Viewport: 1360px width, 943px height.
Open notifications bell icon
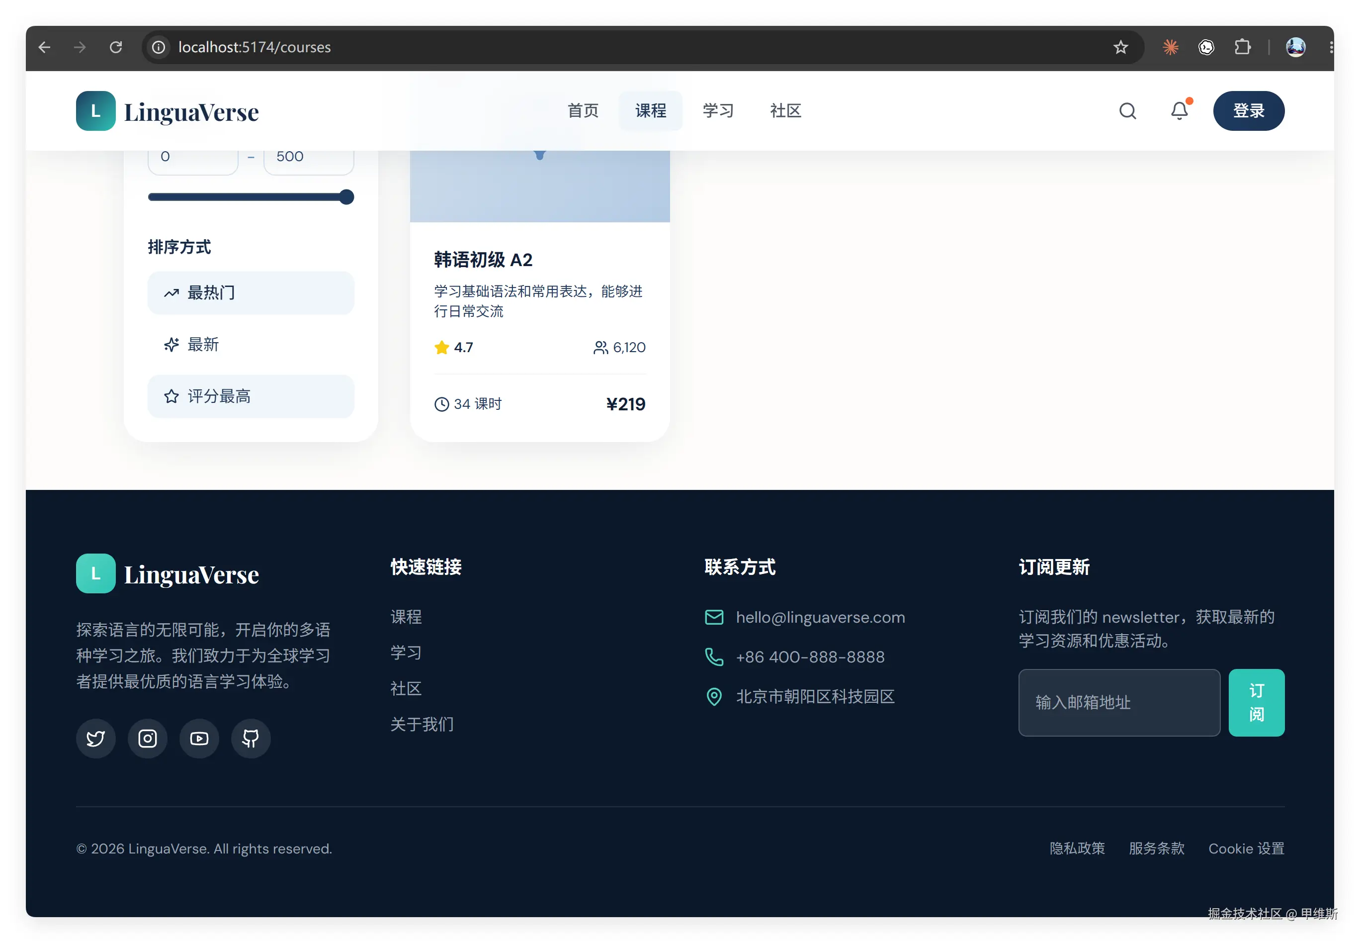(1179, 111)
